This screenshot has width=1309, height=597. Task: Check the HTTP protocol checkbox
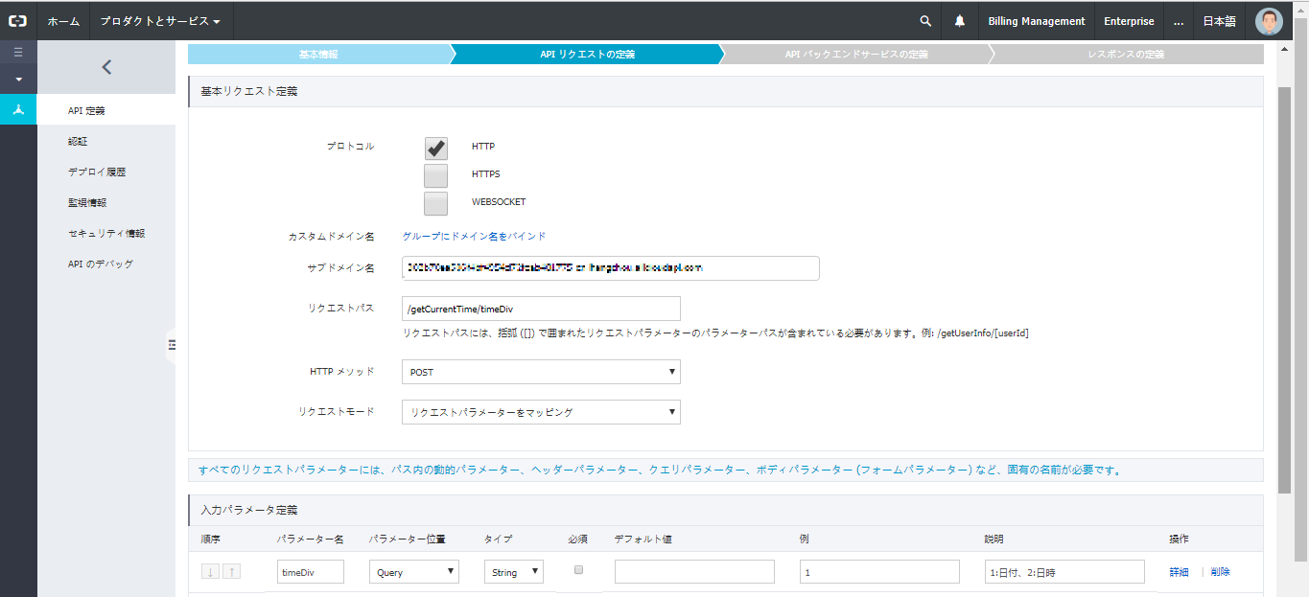[x=435, y=148]
